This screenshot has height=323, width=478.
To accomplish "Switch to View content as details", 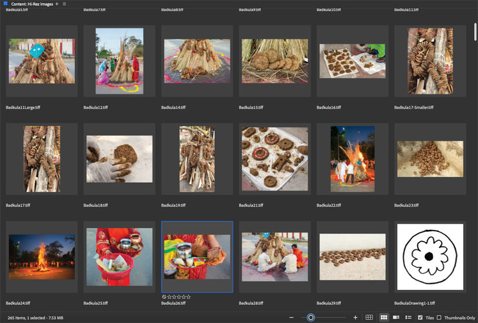I will pos(396,318).
